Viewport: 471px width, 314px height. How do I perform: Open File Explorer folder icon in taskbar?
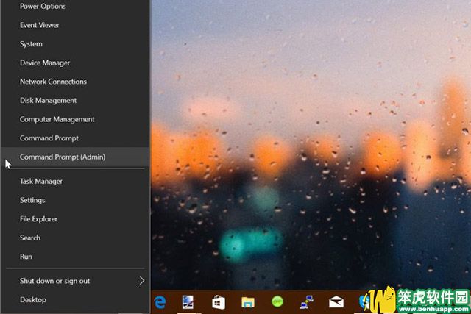(248, 301)
